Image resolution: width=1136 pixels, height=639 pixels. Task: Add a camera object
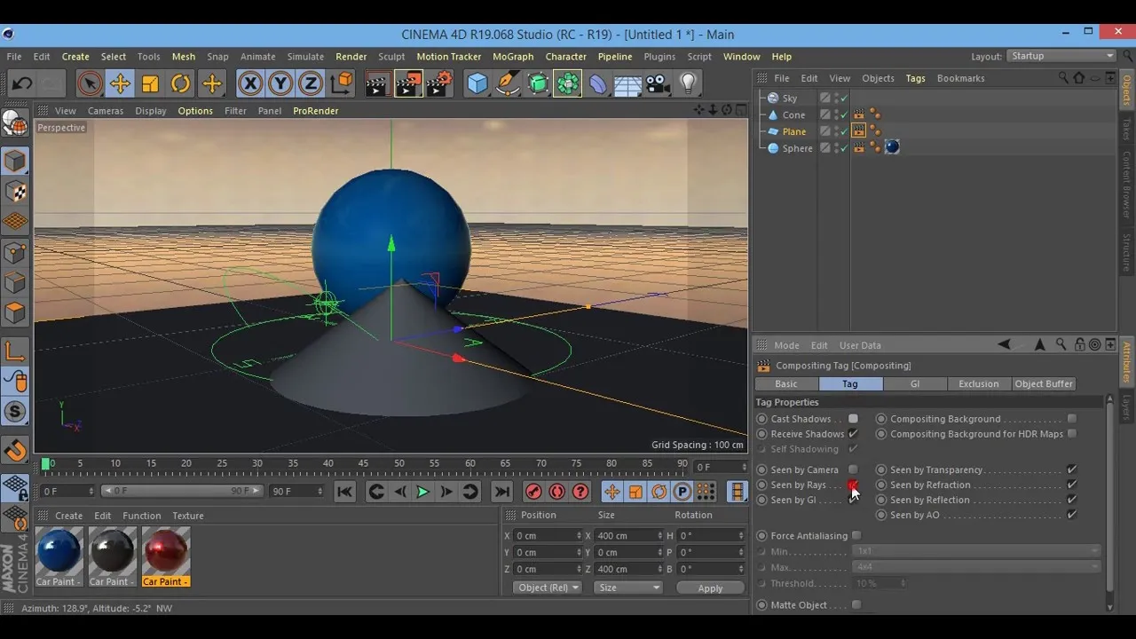click(x=658, y=84)
